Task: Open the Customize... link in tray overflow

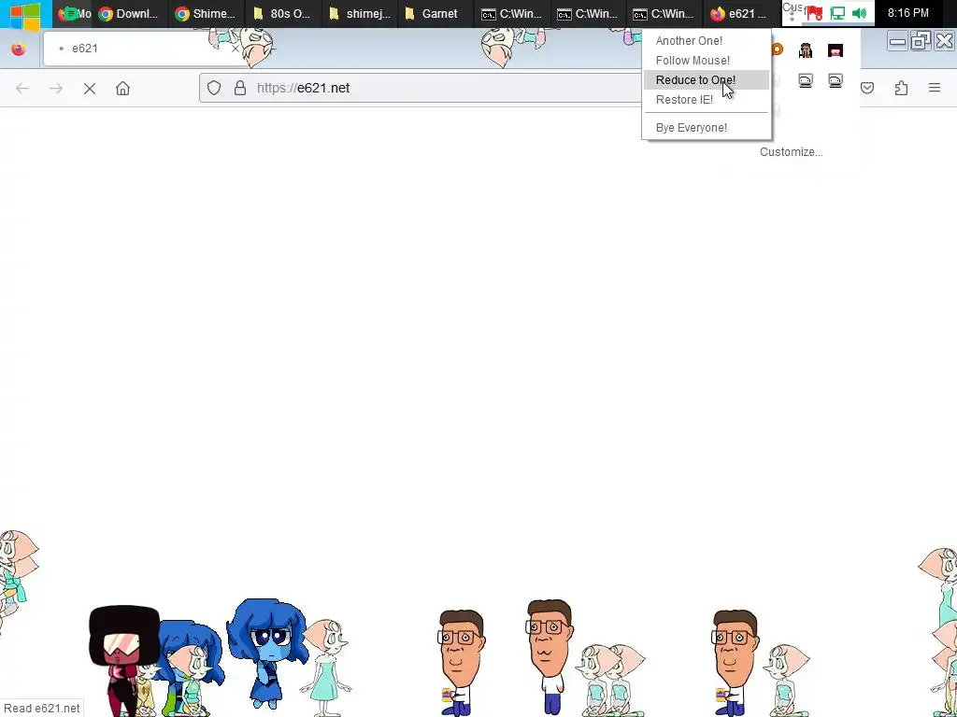Action: pyautogui.click(x=791, y=152)
